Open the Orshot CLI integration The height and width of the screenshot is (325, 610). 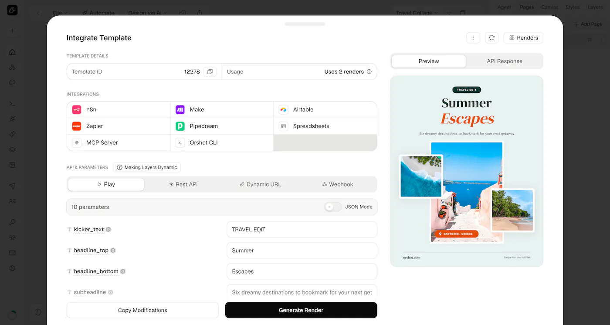point(222,142)
